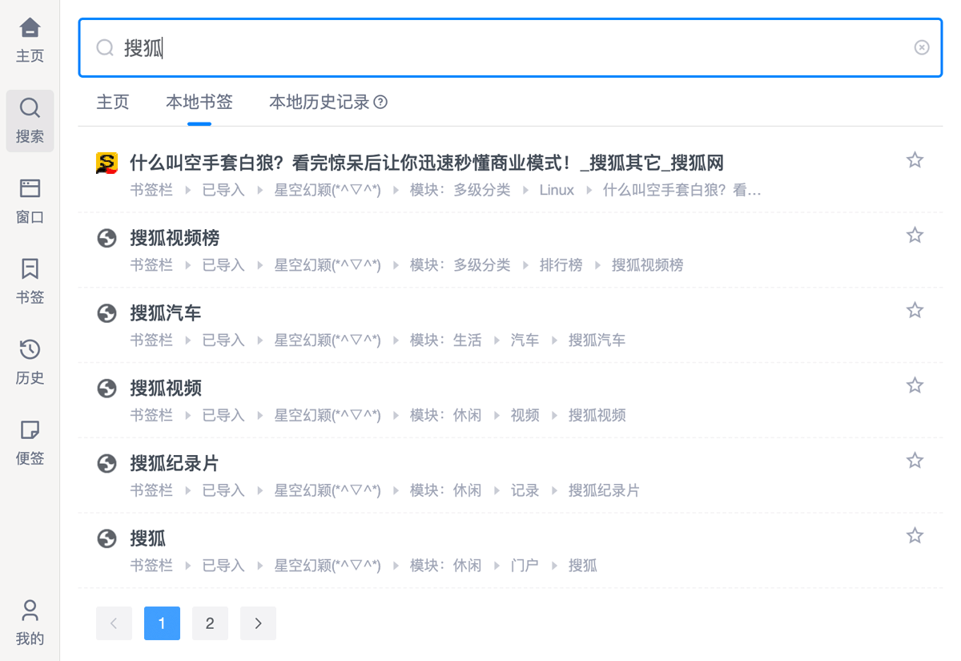Click globe icon of 搜狐纪录片 result

[107, 463]
